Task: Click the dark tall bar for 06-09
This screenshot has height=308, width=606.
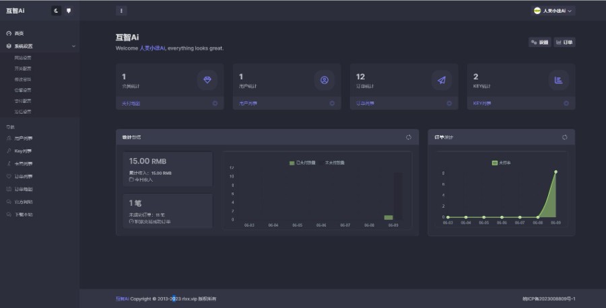Action: pos(398,196)
